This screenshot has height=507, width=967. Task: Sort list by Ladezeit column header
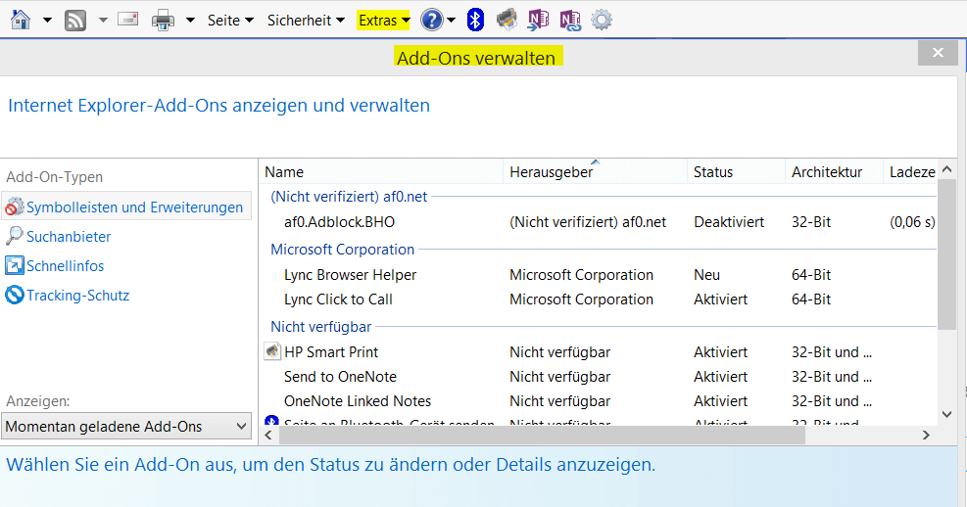910,172
